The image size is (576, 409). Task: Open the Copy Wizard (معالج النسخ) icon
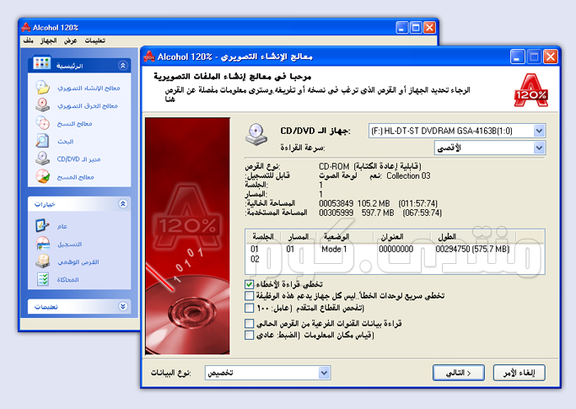43,124
